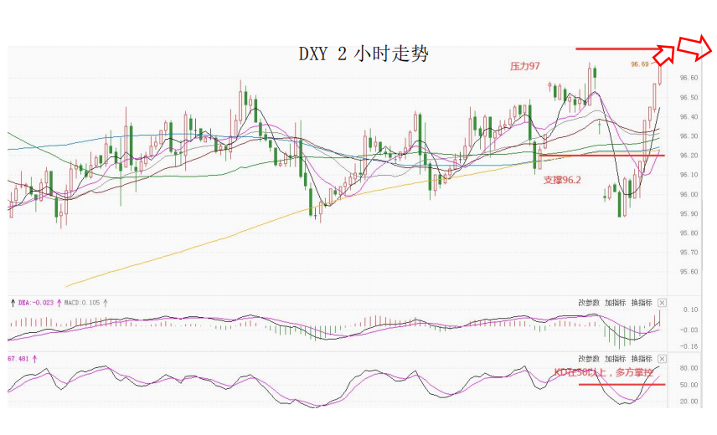Click 加指标 in the MACD panel
This screenshot has height=435, width=717.
point(616,303)
